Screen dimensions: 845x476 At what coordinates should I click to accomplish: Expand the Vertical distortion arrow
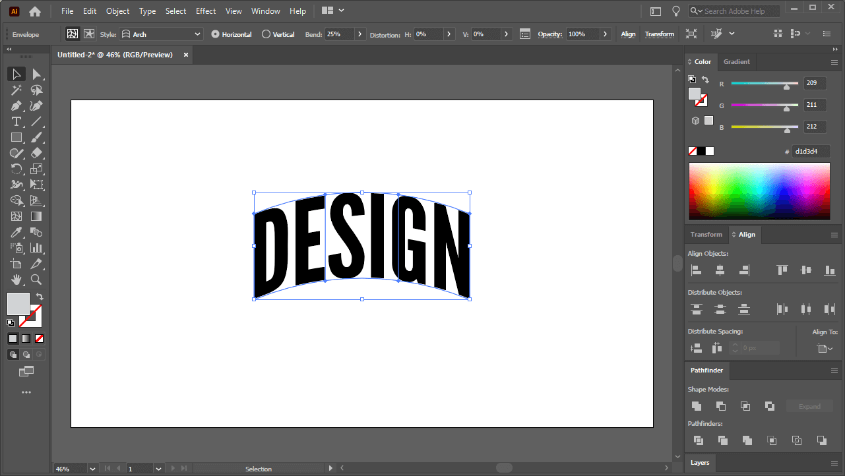(x=505, y=34)
